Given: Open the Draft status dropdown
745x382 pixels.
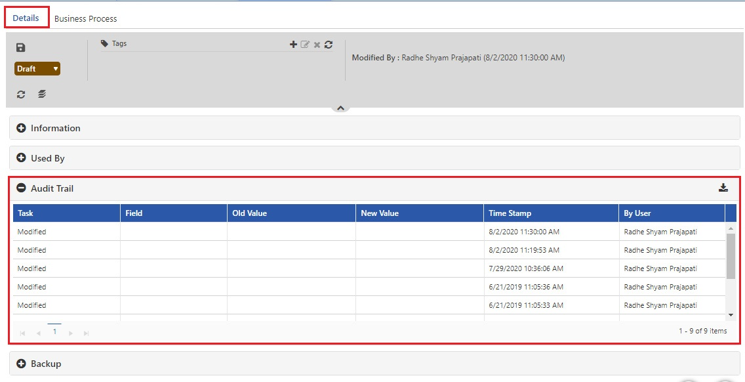Looking at the screenshot, I should tap(37, 68).
